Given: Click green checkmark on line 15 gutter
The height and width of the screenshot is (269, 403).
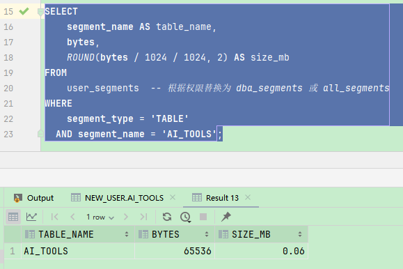Looking at the screenshot, I should [x=24, y=11].
